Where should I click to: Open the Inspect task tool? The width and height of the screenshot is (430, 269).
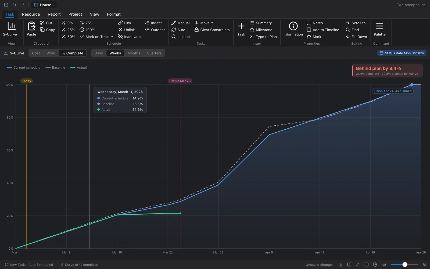(181, 37)
